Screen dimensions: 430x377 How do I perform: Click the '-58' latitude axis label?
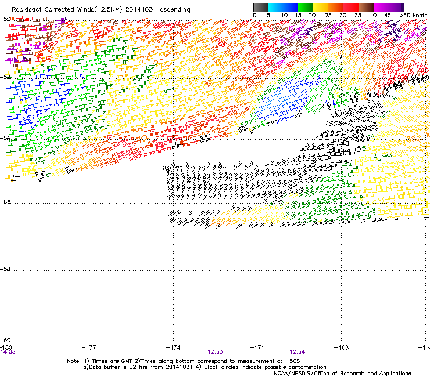pos(5,269)
